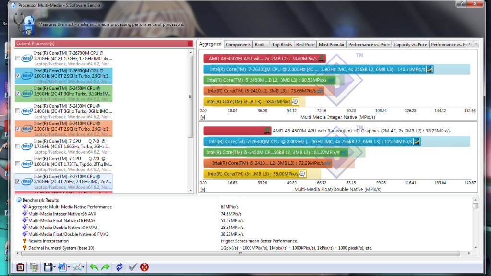This screenshot has height=276, width=491.
Task: Click the blue i7-2630QM 121.94MPix/s bar
Action: 312,142
